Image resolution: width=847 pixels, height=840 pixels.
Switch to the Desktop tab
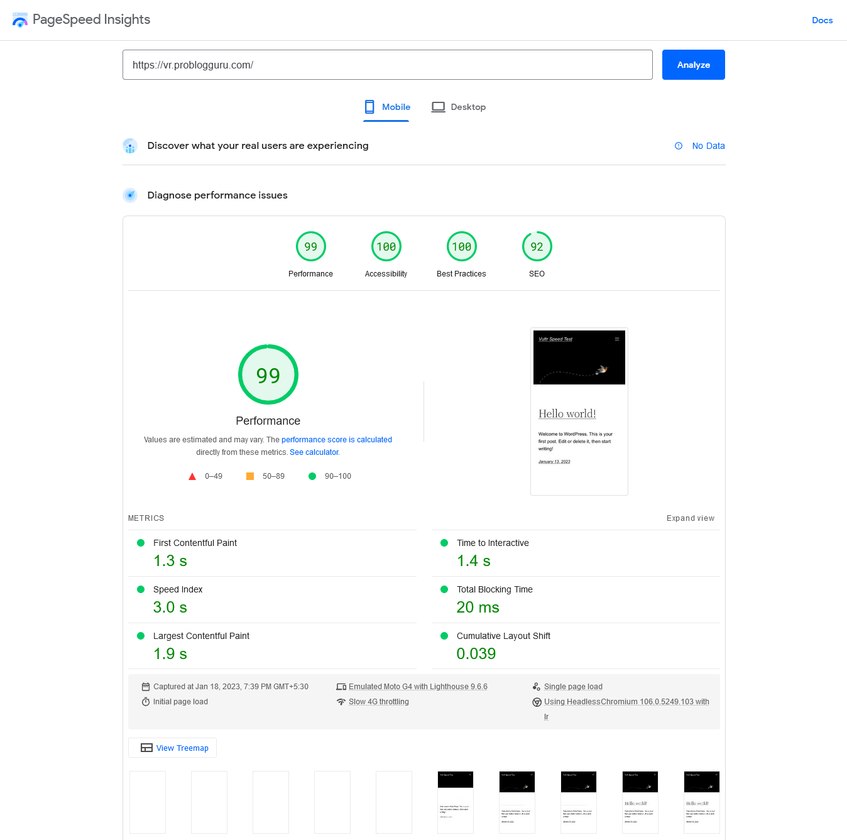coord(459,107)
